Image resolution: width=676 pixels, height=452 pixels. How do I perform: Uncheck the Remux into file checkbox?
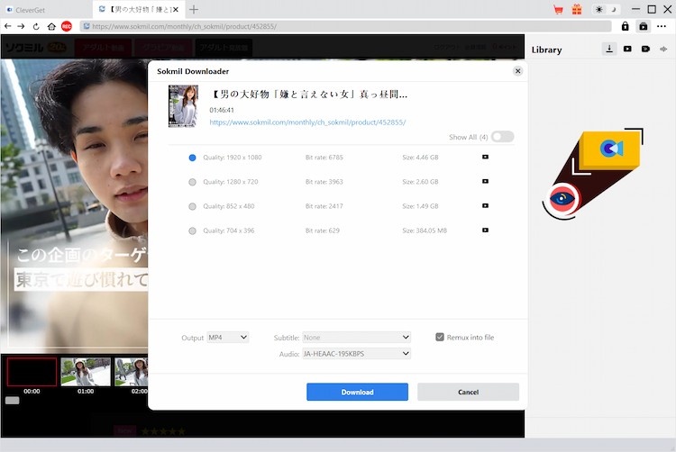[x=440, y=337]
